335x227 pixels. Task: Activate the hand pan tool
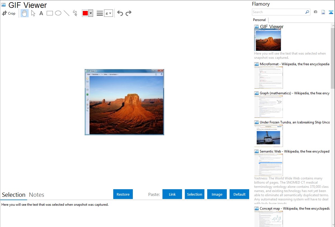(25, 13)
